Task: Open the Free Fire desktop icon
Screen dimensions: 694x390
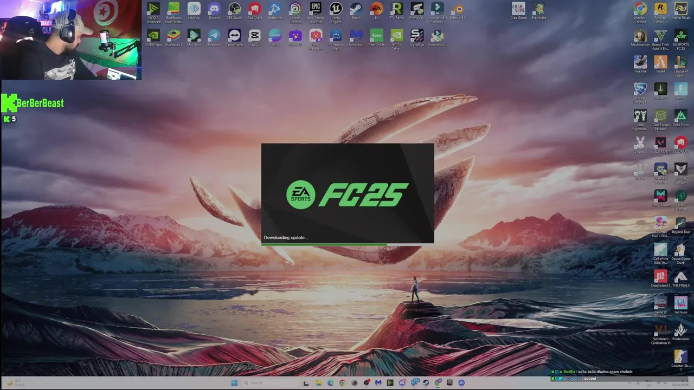Action: click(640, 64)
